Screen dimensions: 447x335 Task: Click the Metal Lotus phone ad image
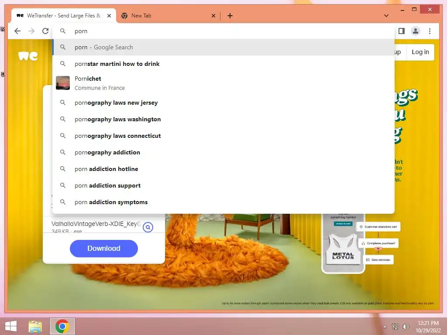[343, 243]
